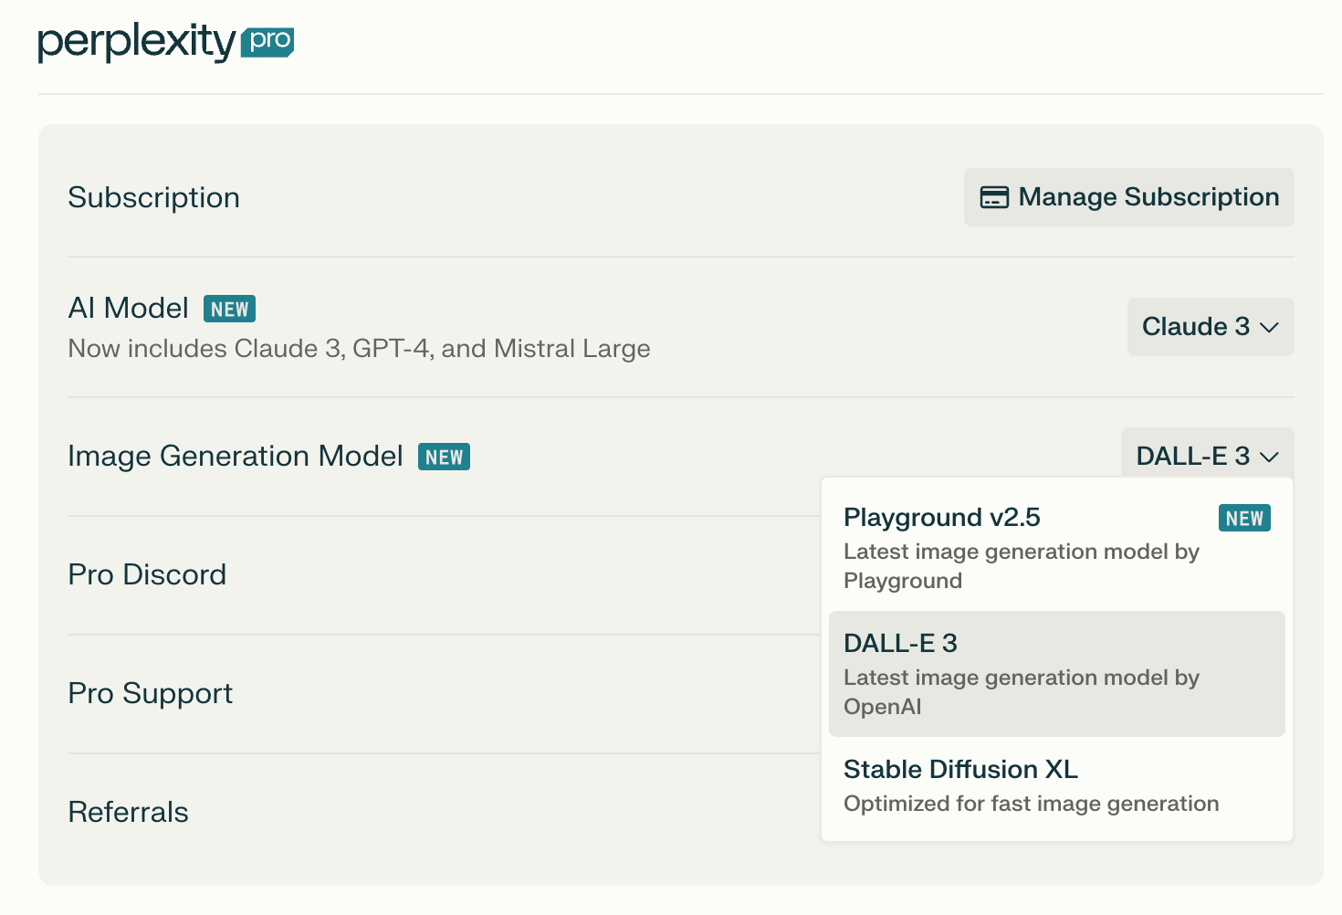Click the chevron arrow next to Claude 3
This screenshot has width=1342, height=915.
click(x=1269, y=328)
